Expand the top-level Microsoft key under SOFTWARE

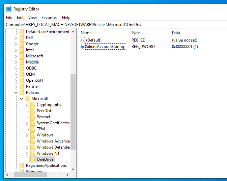tap(16, 56)
